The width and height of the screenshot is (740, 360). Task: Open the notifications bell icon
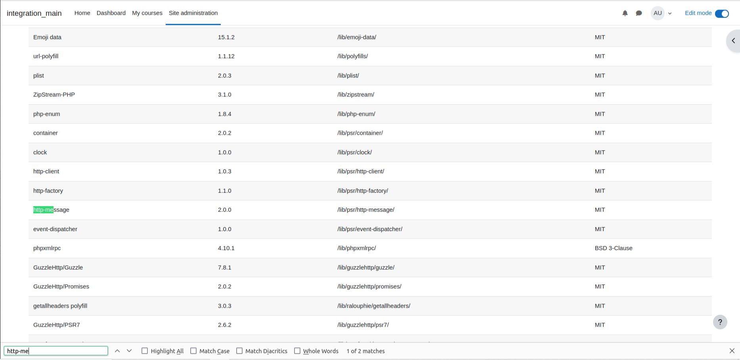point(625,13)
